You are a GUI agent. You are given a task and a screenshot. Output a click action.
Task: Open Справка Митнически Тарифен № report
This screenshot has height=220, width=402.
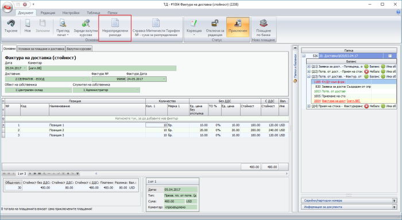click(x=156, y=27)
